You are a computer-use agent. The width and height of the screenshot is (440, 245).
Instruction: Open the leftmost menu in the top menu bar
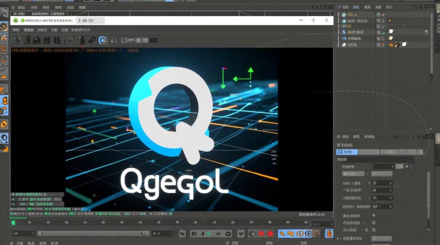tap(13, 7)
